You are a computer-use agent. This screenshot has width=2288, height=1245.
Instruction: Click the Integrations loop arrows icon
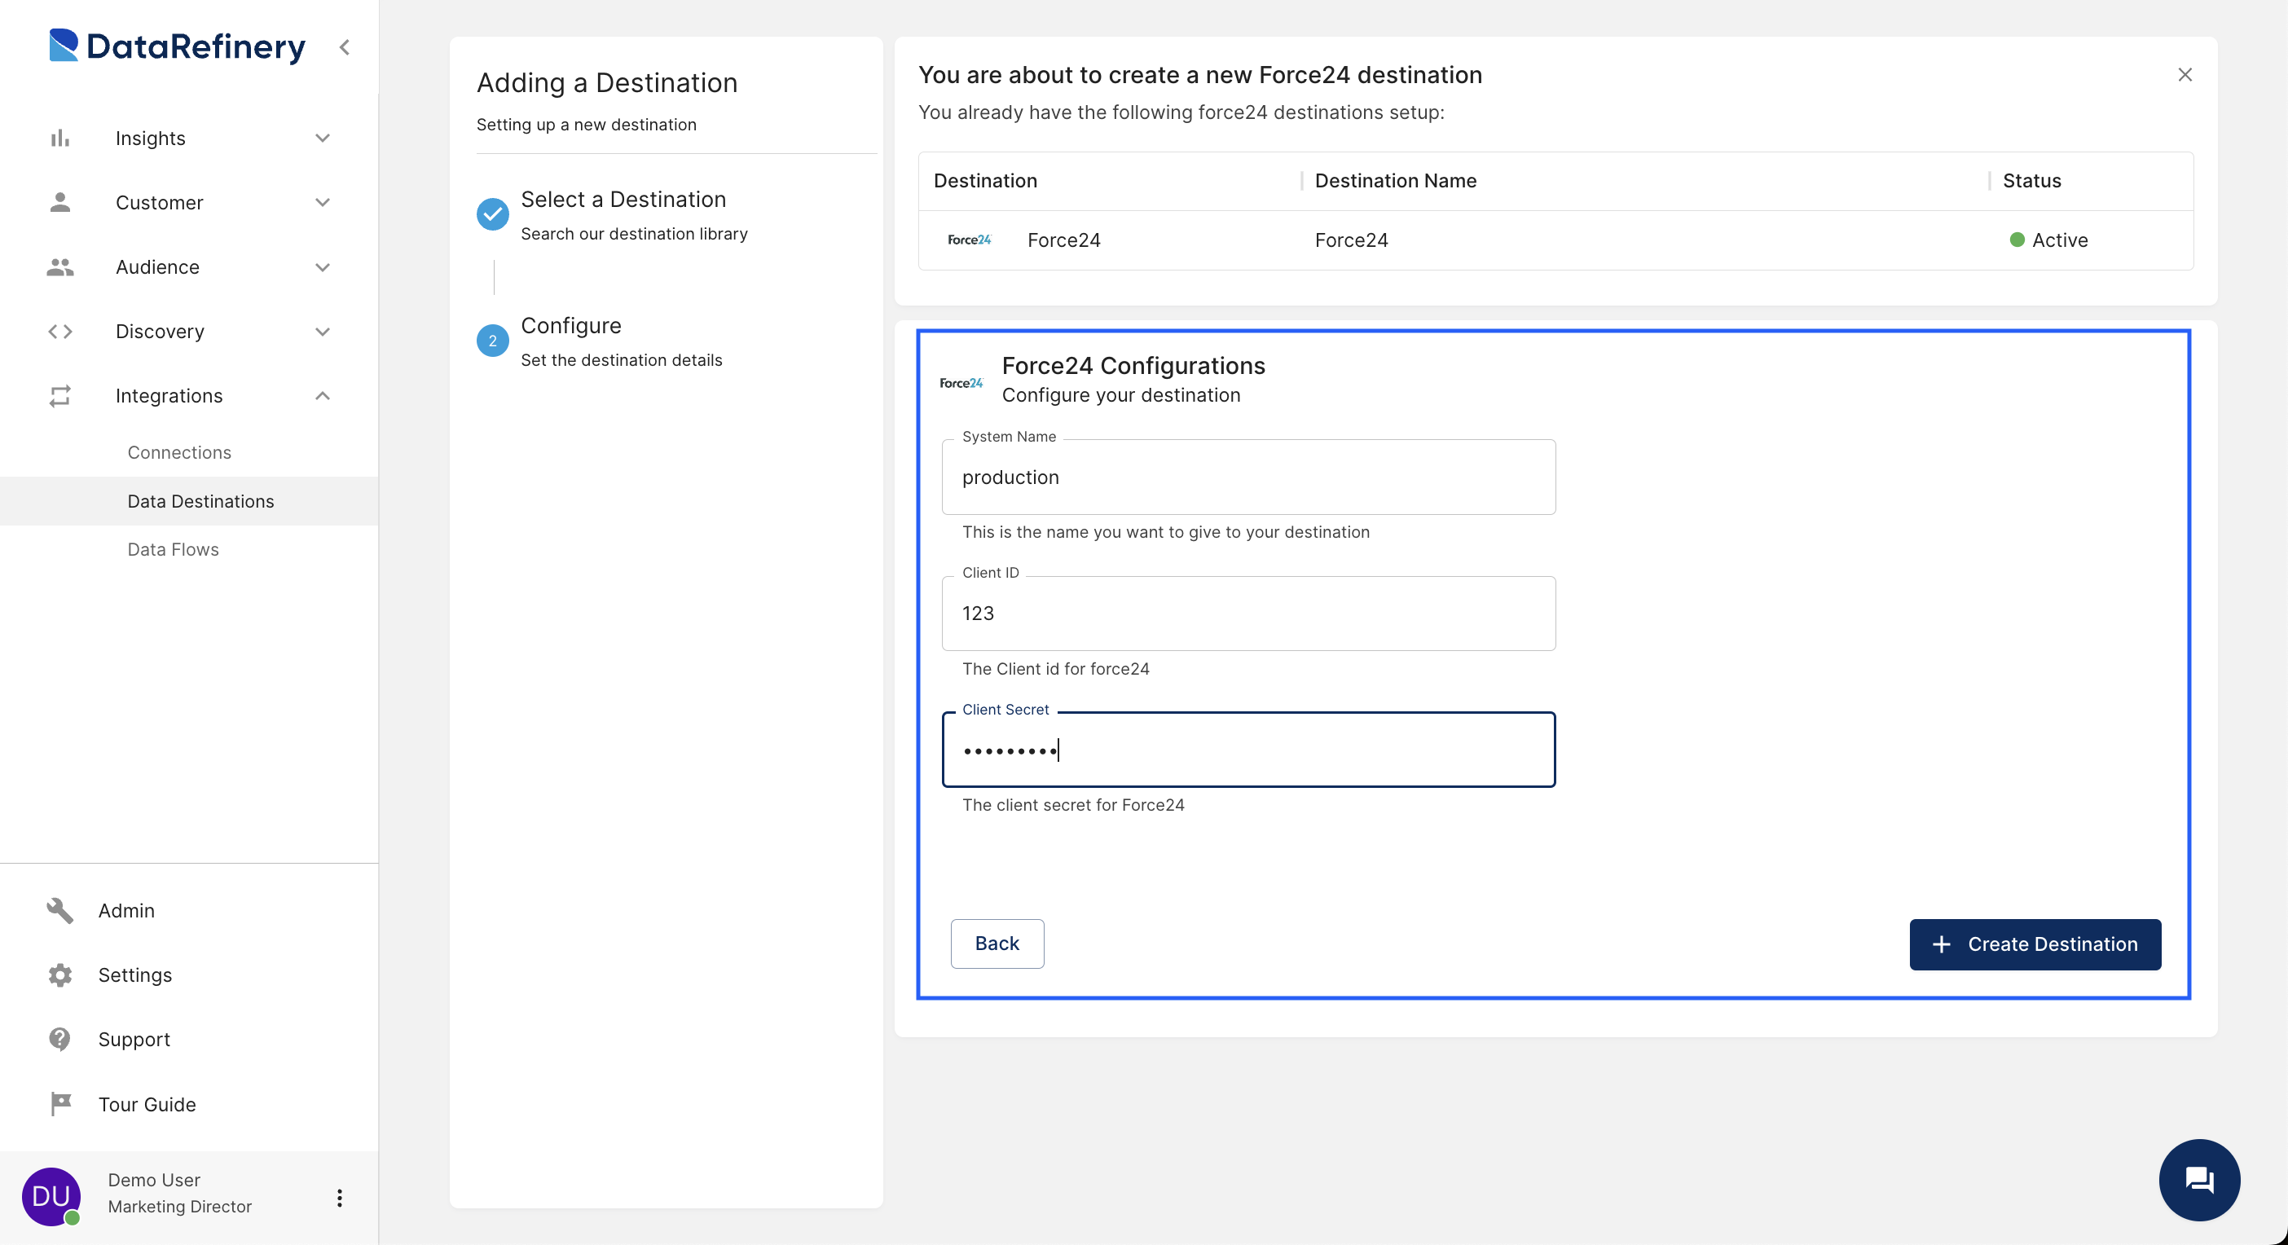point(59,396)
